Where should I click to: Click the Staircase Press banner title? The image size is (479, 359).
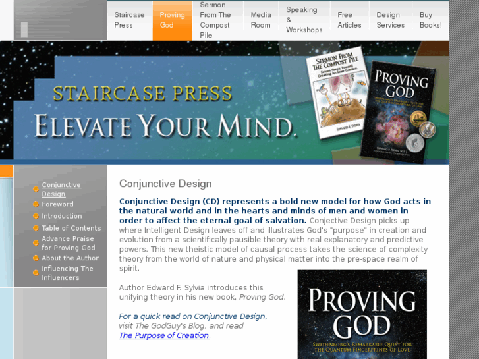pyautogui.click(x=143, y=94)
